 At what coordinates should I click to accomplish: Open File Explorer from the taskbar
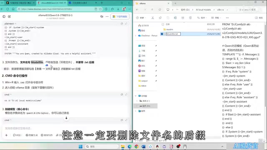click(123, 147)
